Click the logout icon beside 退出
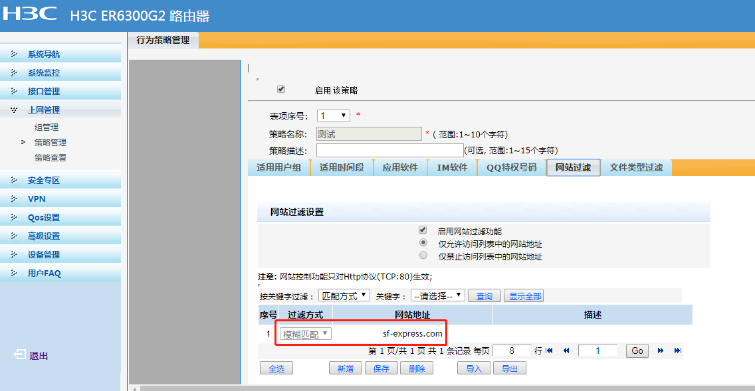Screen dimensions: 755x391 (x=20, y=355)
